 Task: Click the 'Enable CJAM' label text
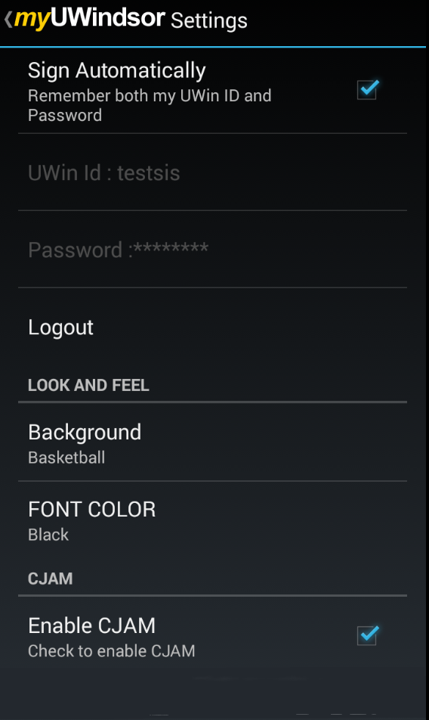91,625
